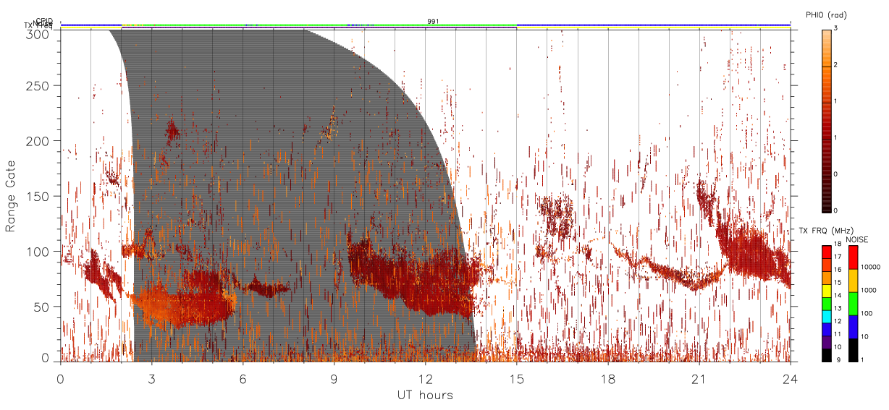
Task: Click the "NOISE" legend title
Action: tap(856, 239)
